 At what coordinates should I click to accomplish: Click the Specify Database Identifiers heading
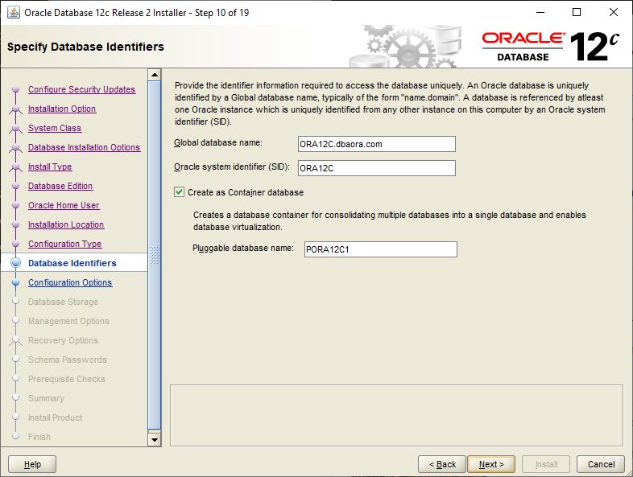(85, 47)
